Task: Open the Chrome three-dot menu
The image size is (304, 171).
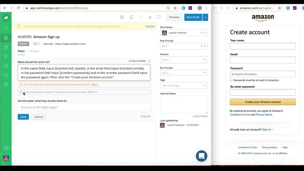Action: 206,8
